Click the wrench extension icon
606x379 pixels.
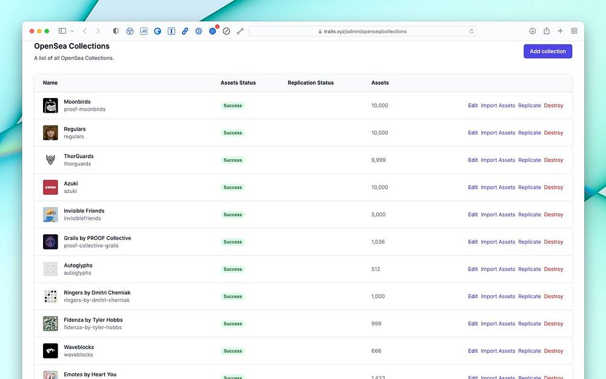240,31
